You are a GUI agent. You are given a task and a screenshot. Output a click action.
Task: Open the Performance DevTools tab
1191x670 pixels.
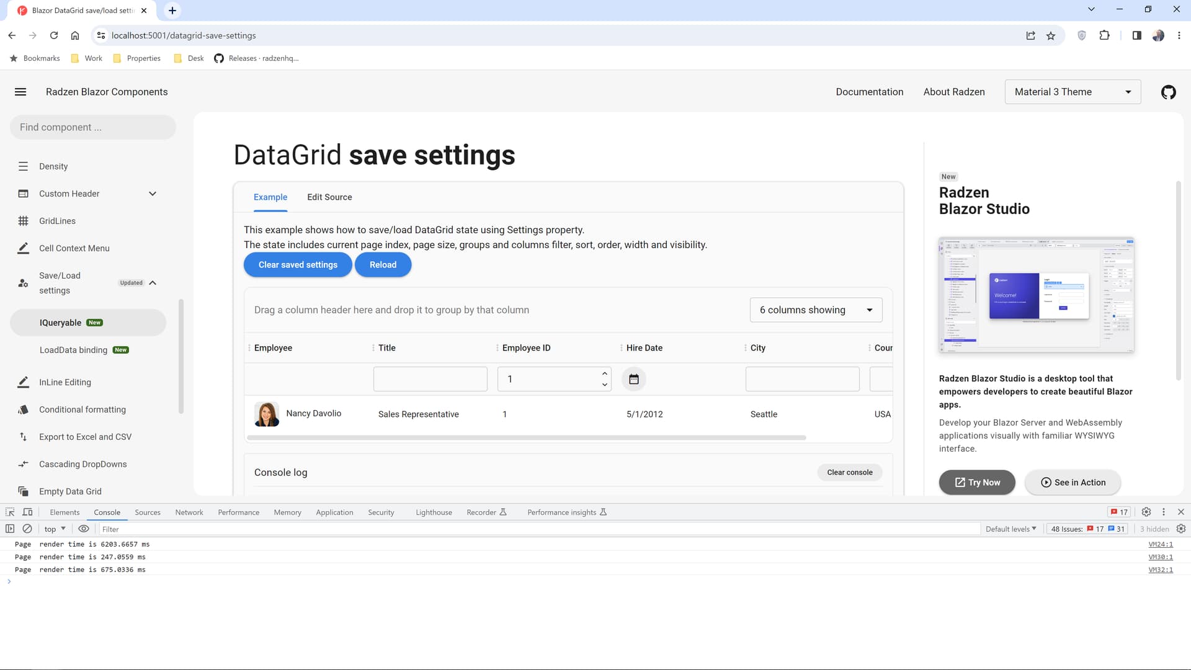coord(239,512)
